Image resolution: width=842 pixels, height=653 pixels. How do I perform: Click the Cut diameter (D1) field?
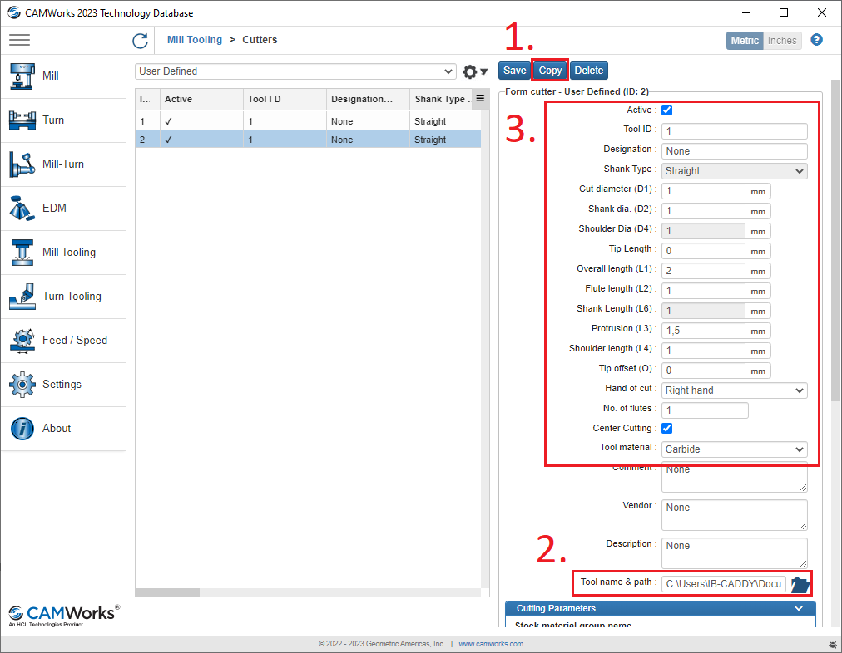[703, 191]
